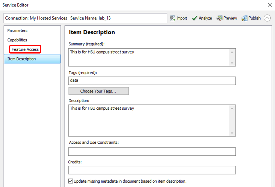Toggle Update missing metadata checkbox
Screen dimensions: 275x187
[71, 181]
